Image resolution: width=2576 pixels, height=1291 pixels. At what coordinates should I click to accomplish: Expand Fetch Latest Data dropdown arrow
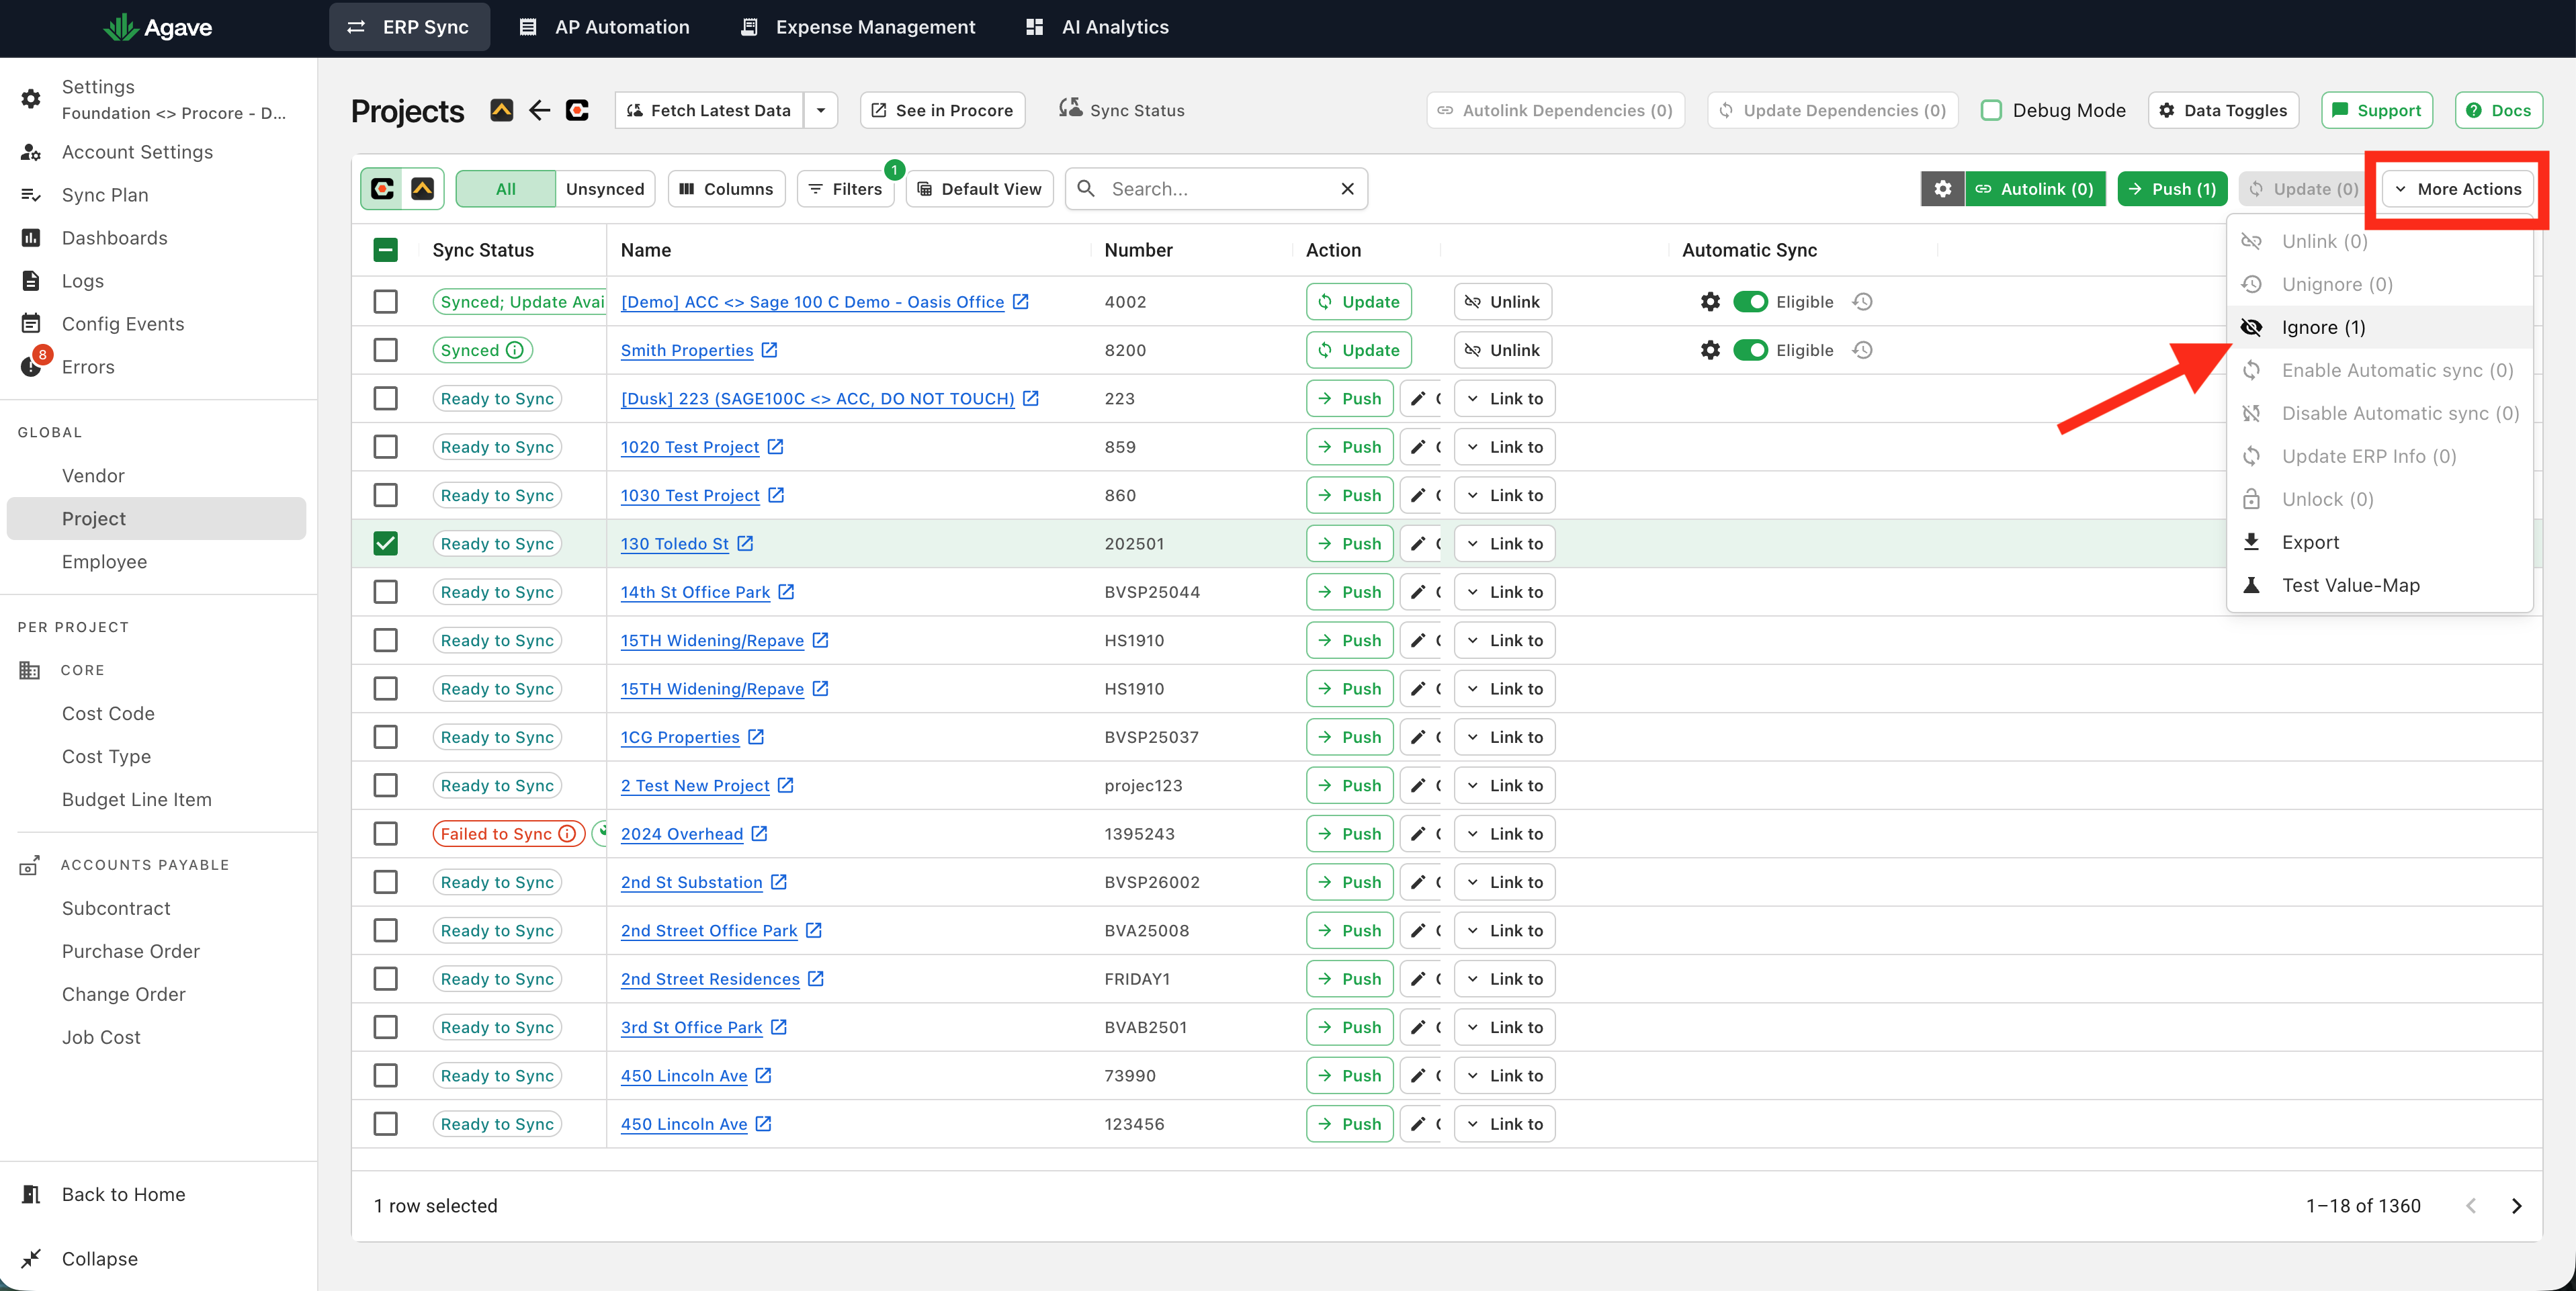820,110
